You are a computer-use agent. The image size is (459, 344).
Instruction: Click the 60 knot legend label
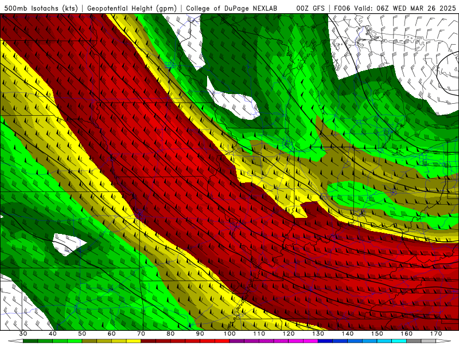point(111,334)
